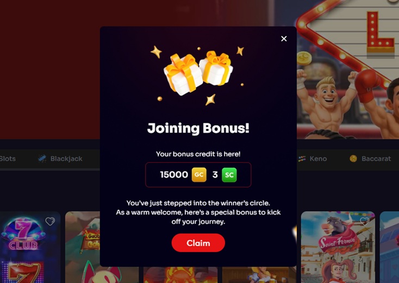The height and width of the screenshot is (283, 399).
Task: Click the Keno colored balls icon
Action: pyautogui.click(x=302, y=159)
